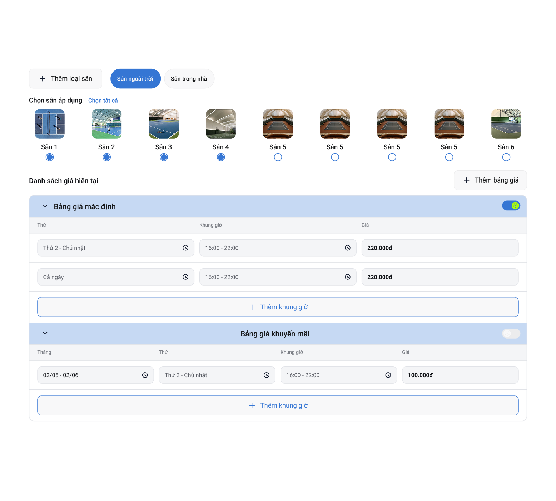556x501 pixels.
Task: Toggle the Sân 2 radio button
Action: [x=107, y=157]
